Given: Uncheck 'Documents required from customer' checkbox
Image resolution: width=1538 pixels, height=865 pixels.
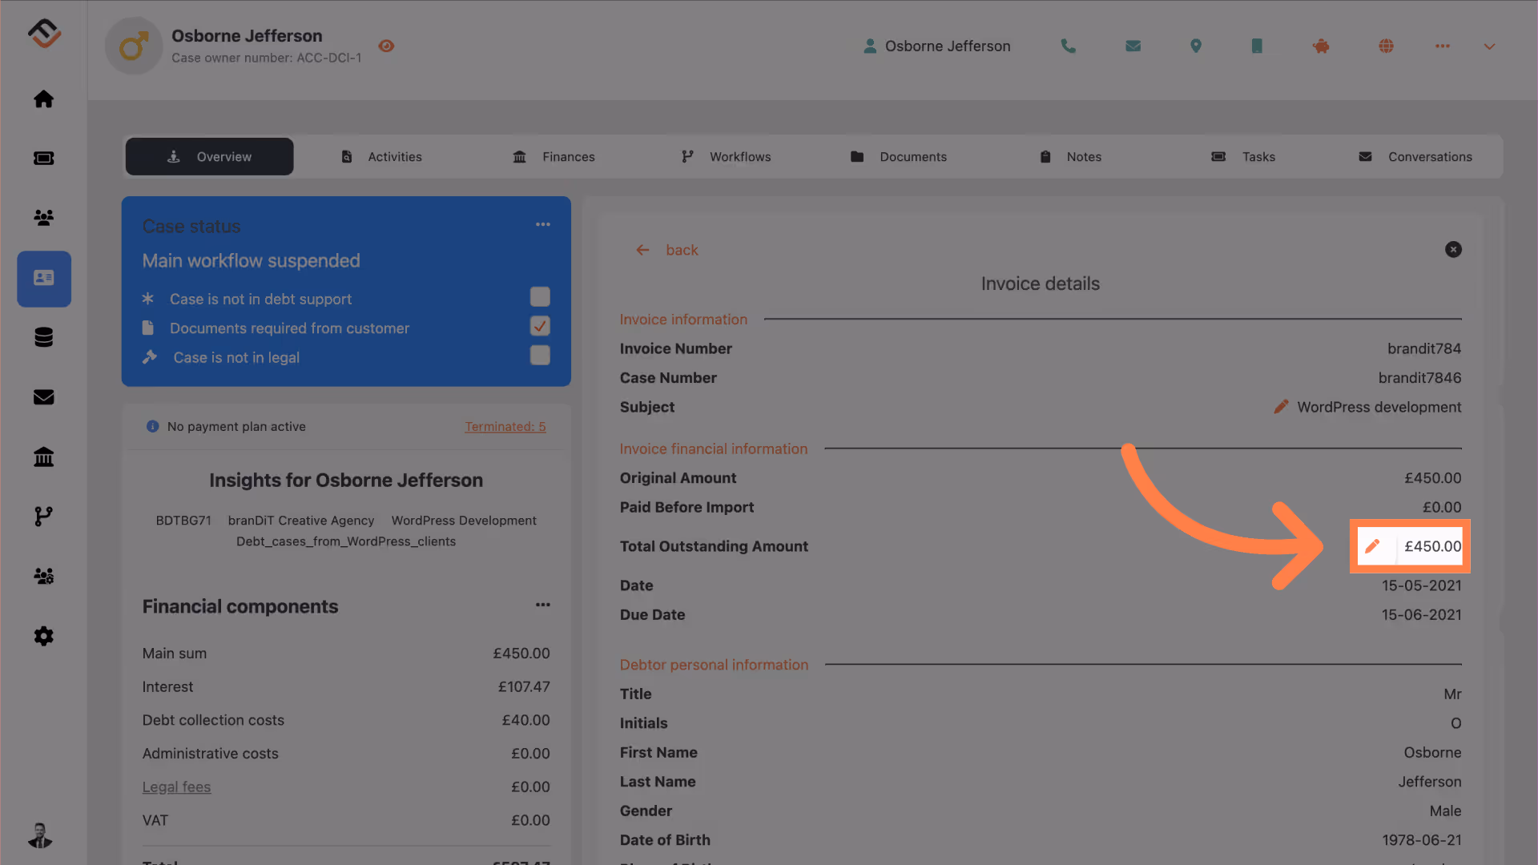Looking at the screenshot, I should tap(540, 326).
